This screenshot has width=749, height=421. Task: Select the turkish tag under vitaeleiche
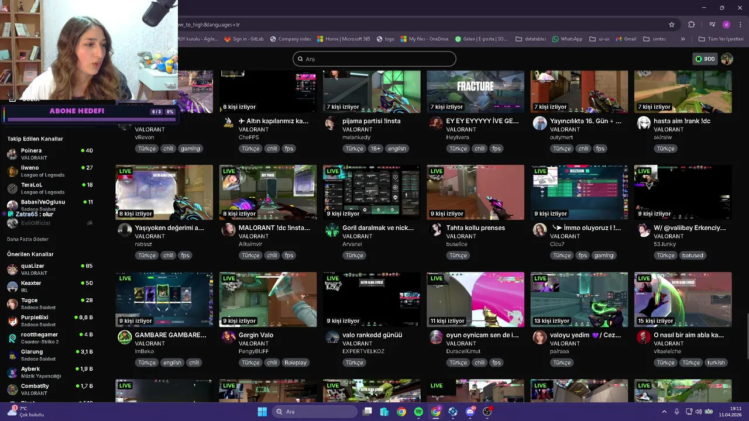click(x=716, y=363)
